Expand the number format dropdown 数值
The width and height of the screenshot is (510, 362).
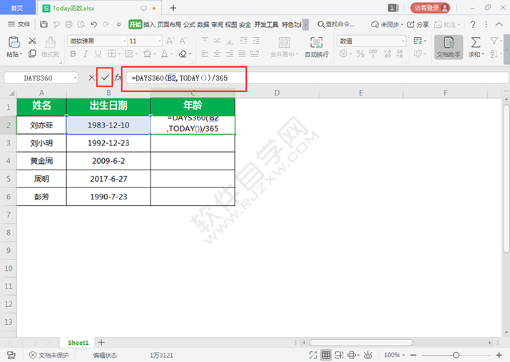402,41
